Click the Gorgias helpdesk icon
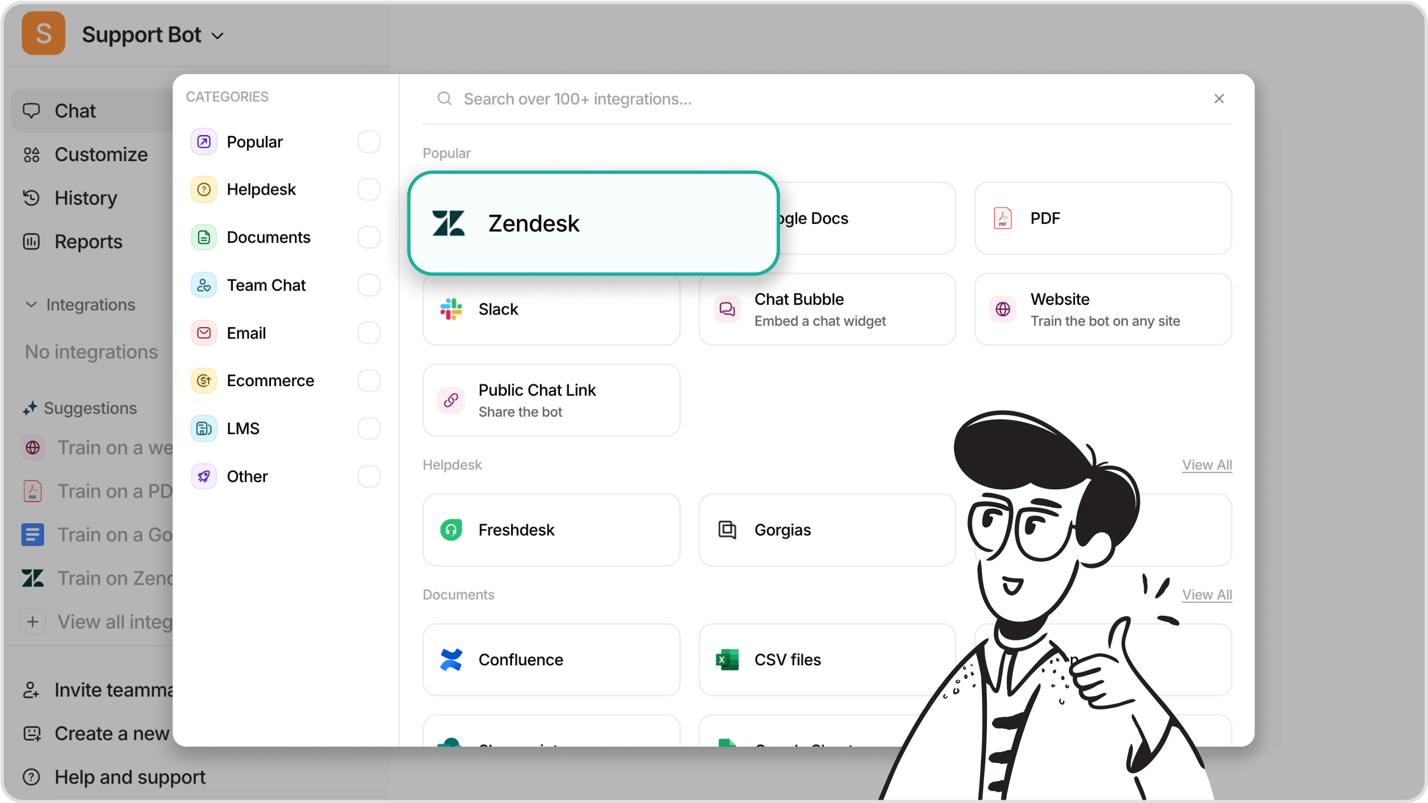Screen dimensions: 1428x803 pos(728,529)
